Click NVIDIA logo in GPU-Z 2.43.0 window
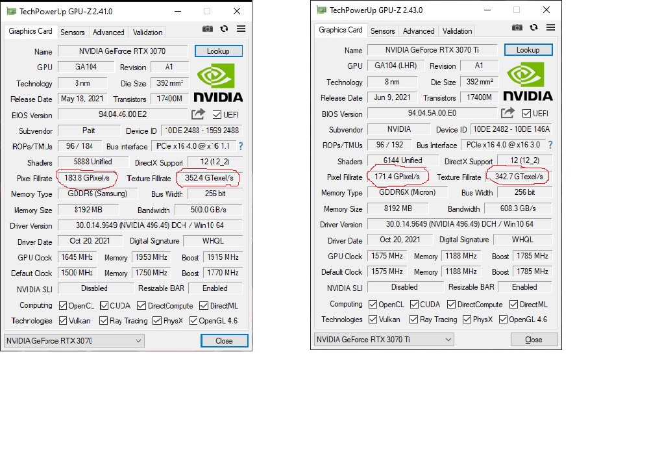The width and height of the screenshot is (649, 454). pos(528,82)
